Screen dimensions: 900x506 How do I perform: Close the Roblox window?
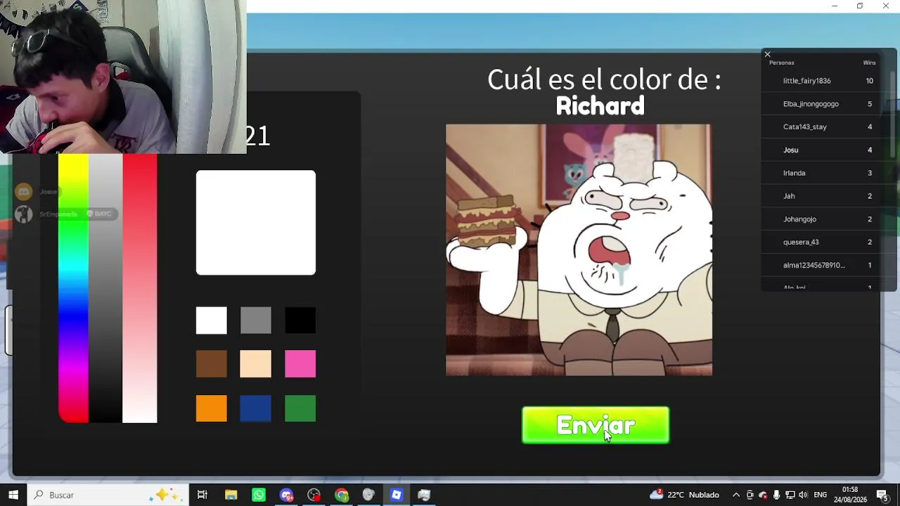coord(886,6)
